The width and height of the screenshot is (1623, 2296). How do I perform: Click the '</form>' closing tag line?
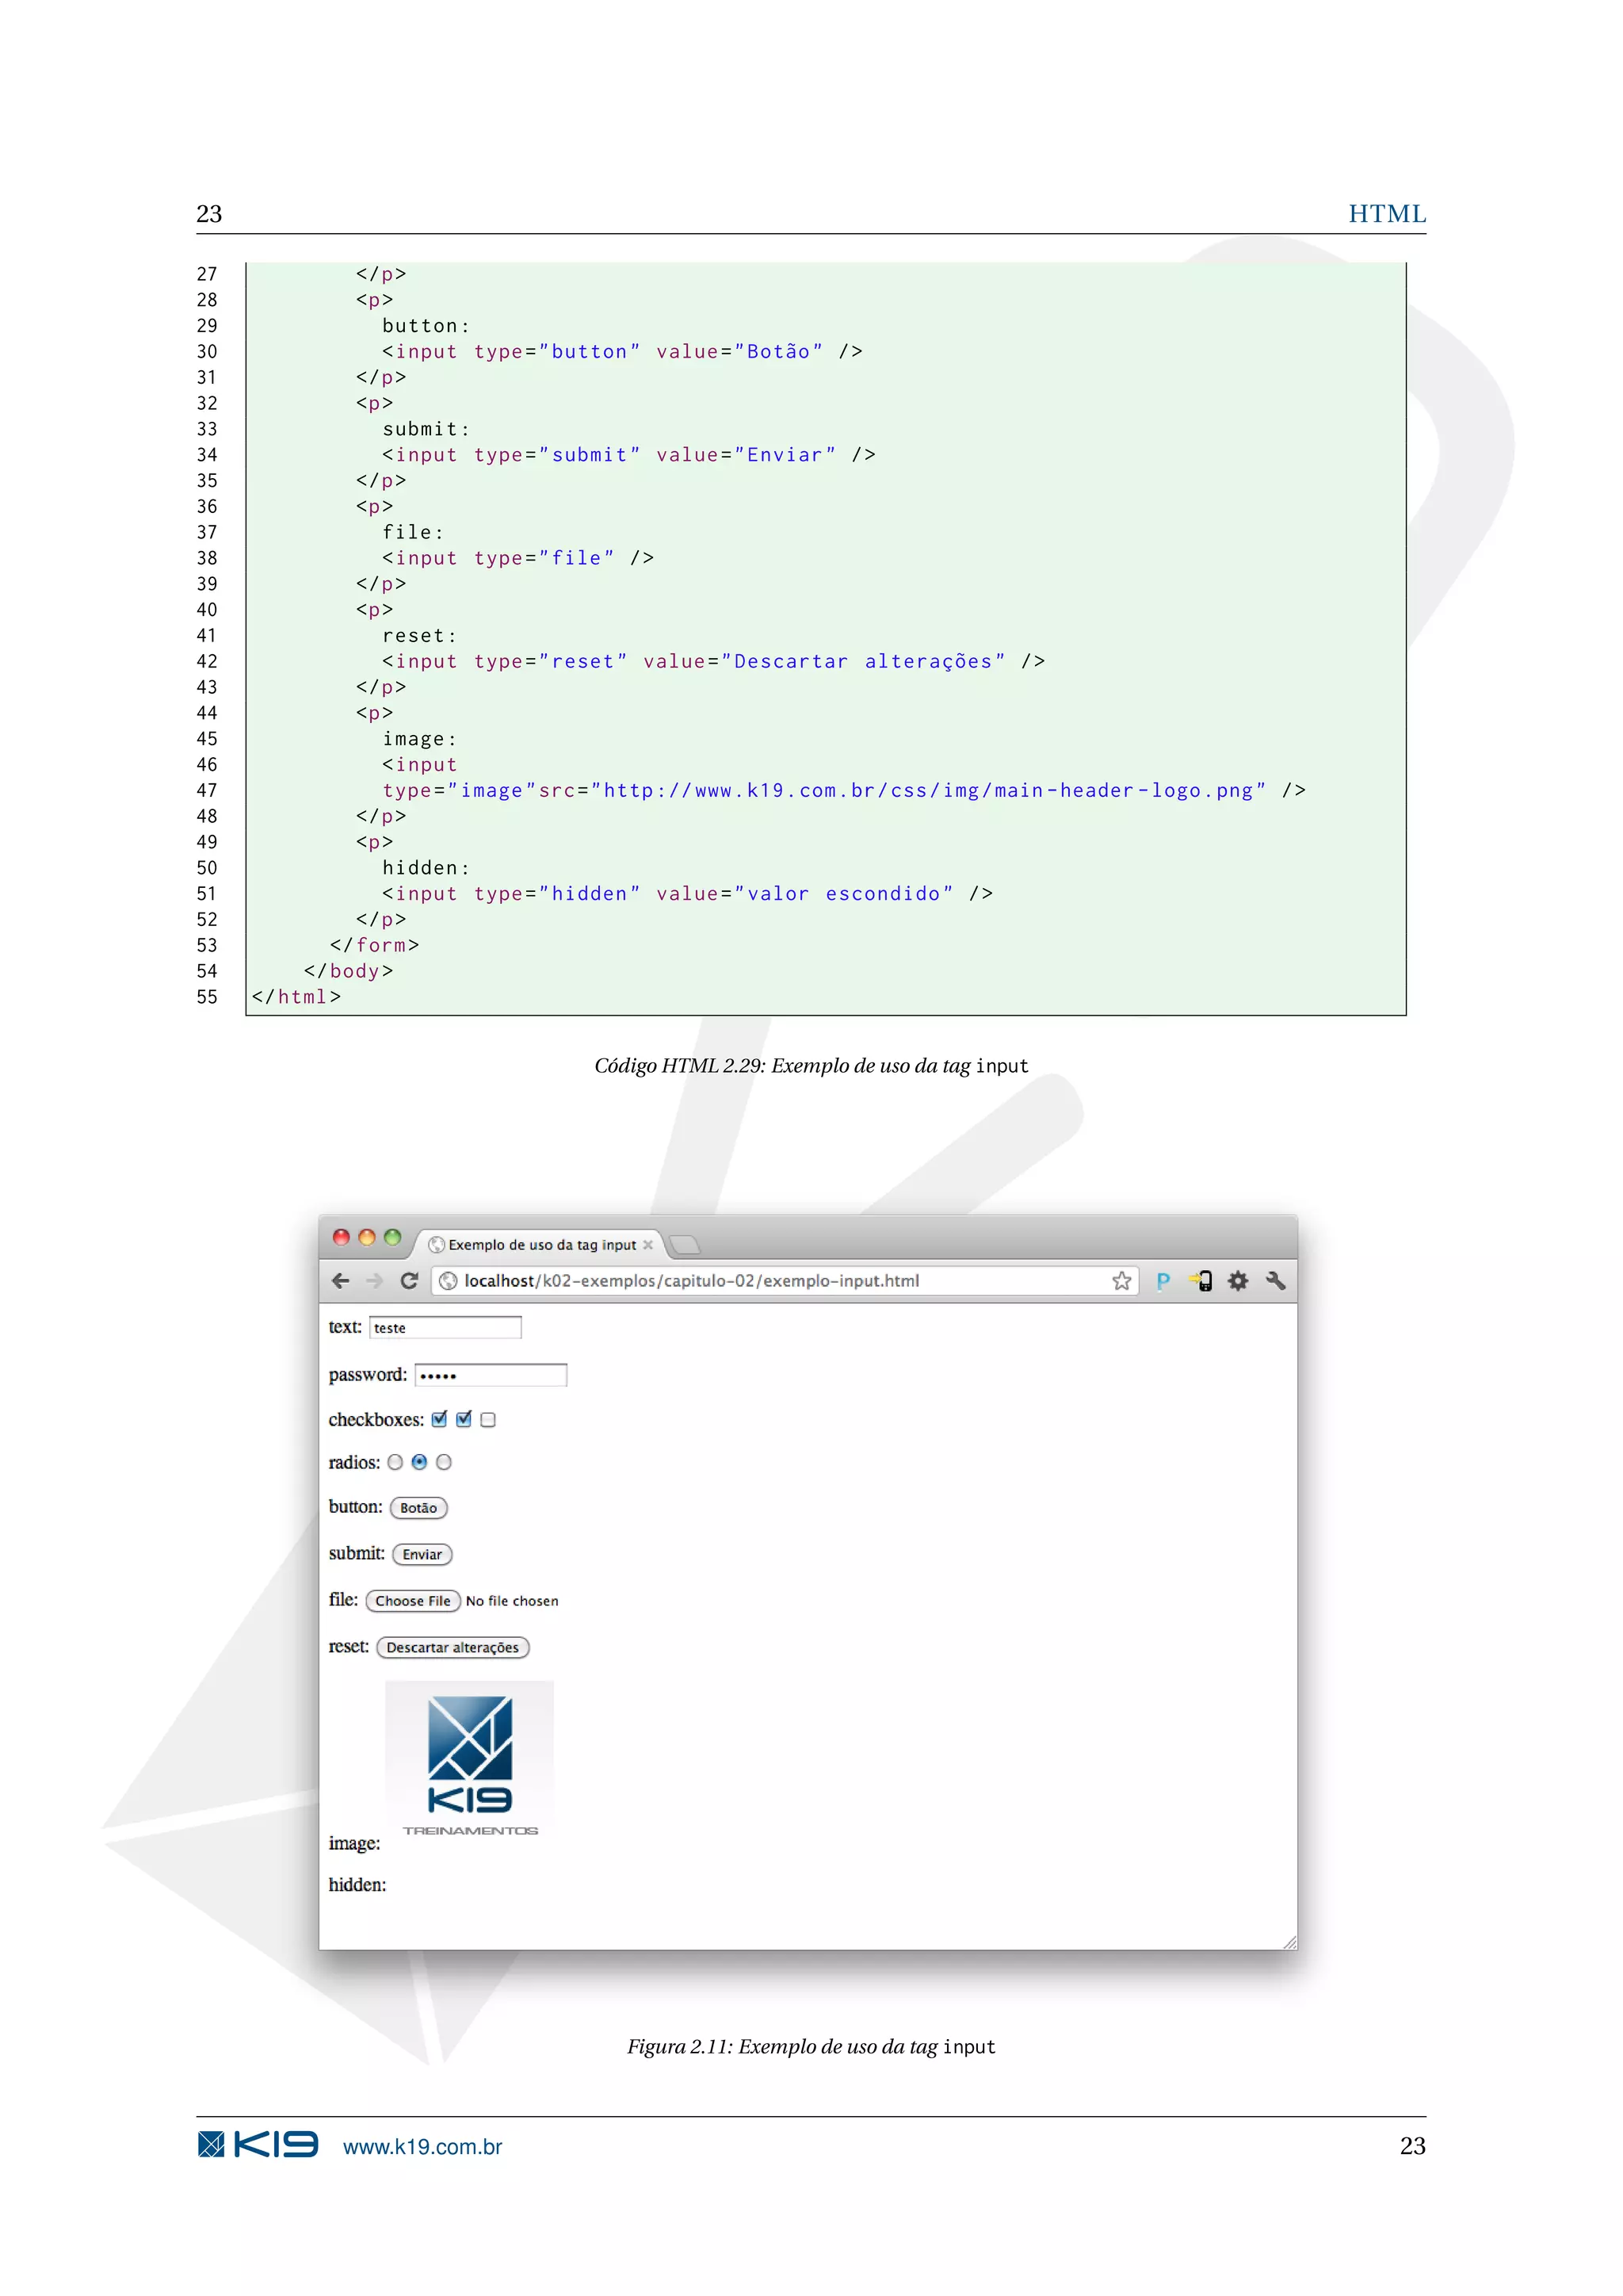pos(375,945)
